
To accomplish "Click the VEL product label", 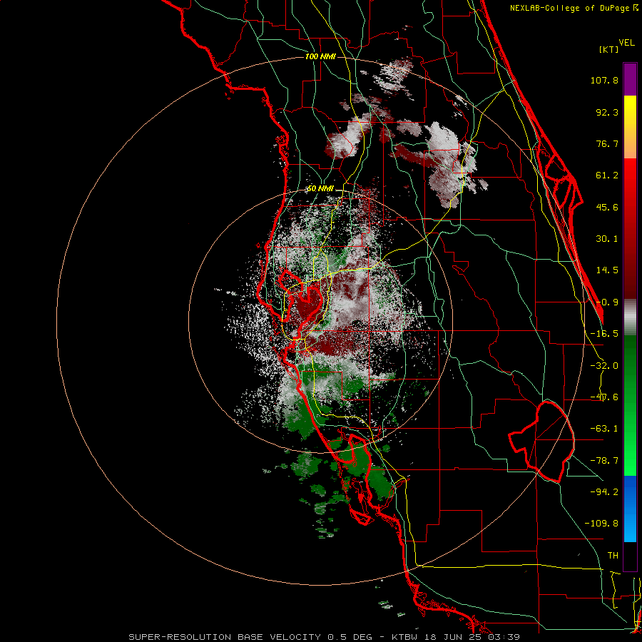I will [x=626, y=42].
